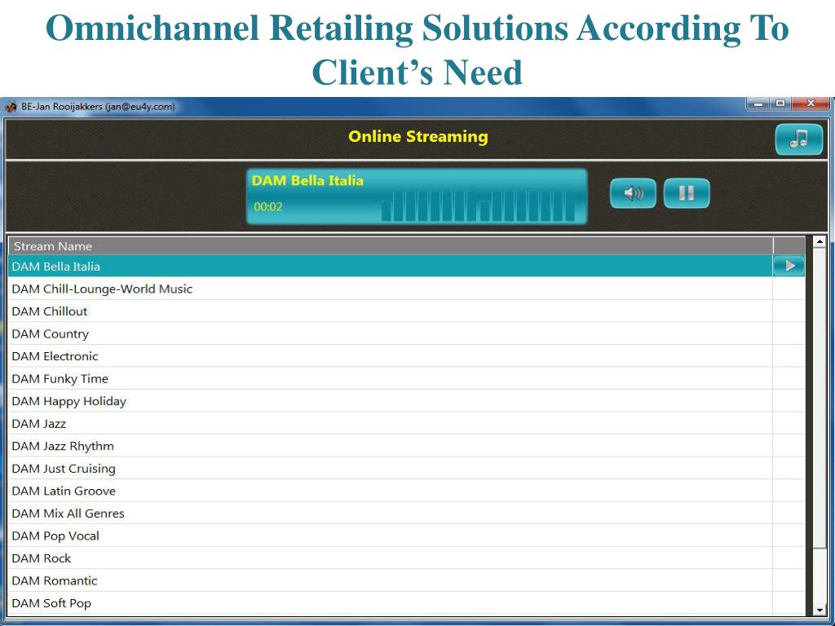Click the audio level meter bars

click(x=478, y=205)
